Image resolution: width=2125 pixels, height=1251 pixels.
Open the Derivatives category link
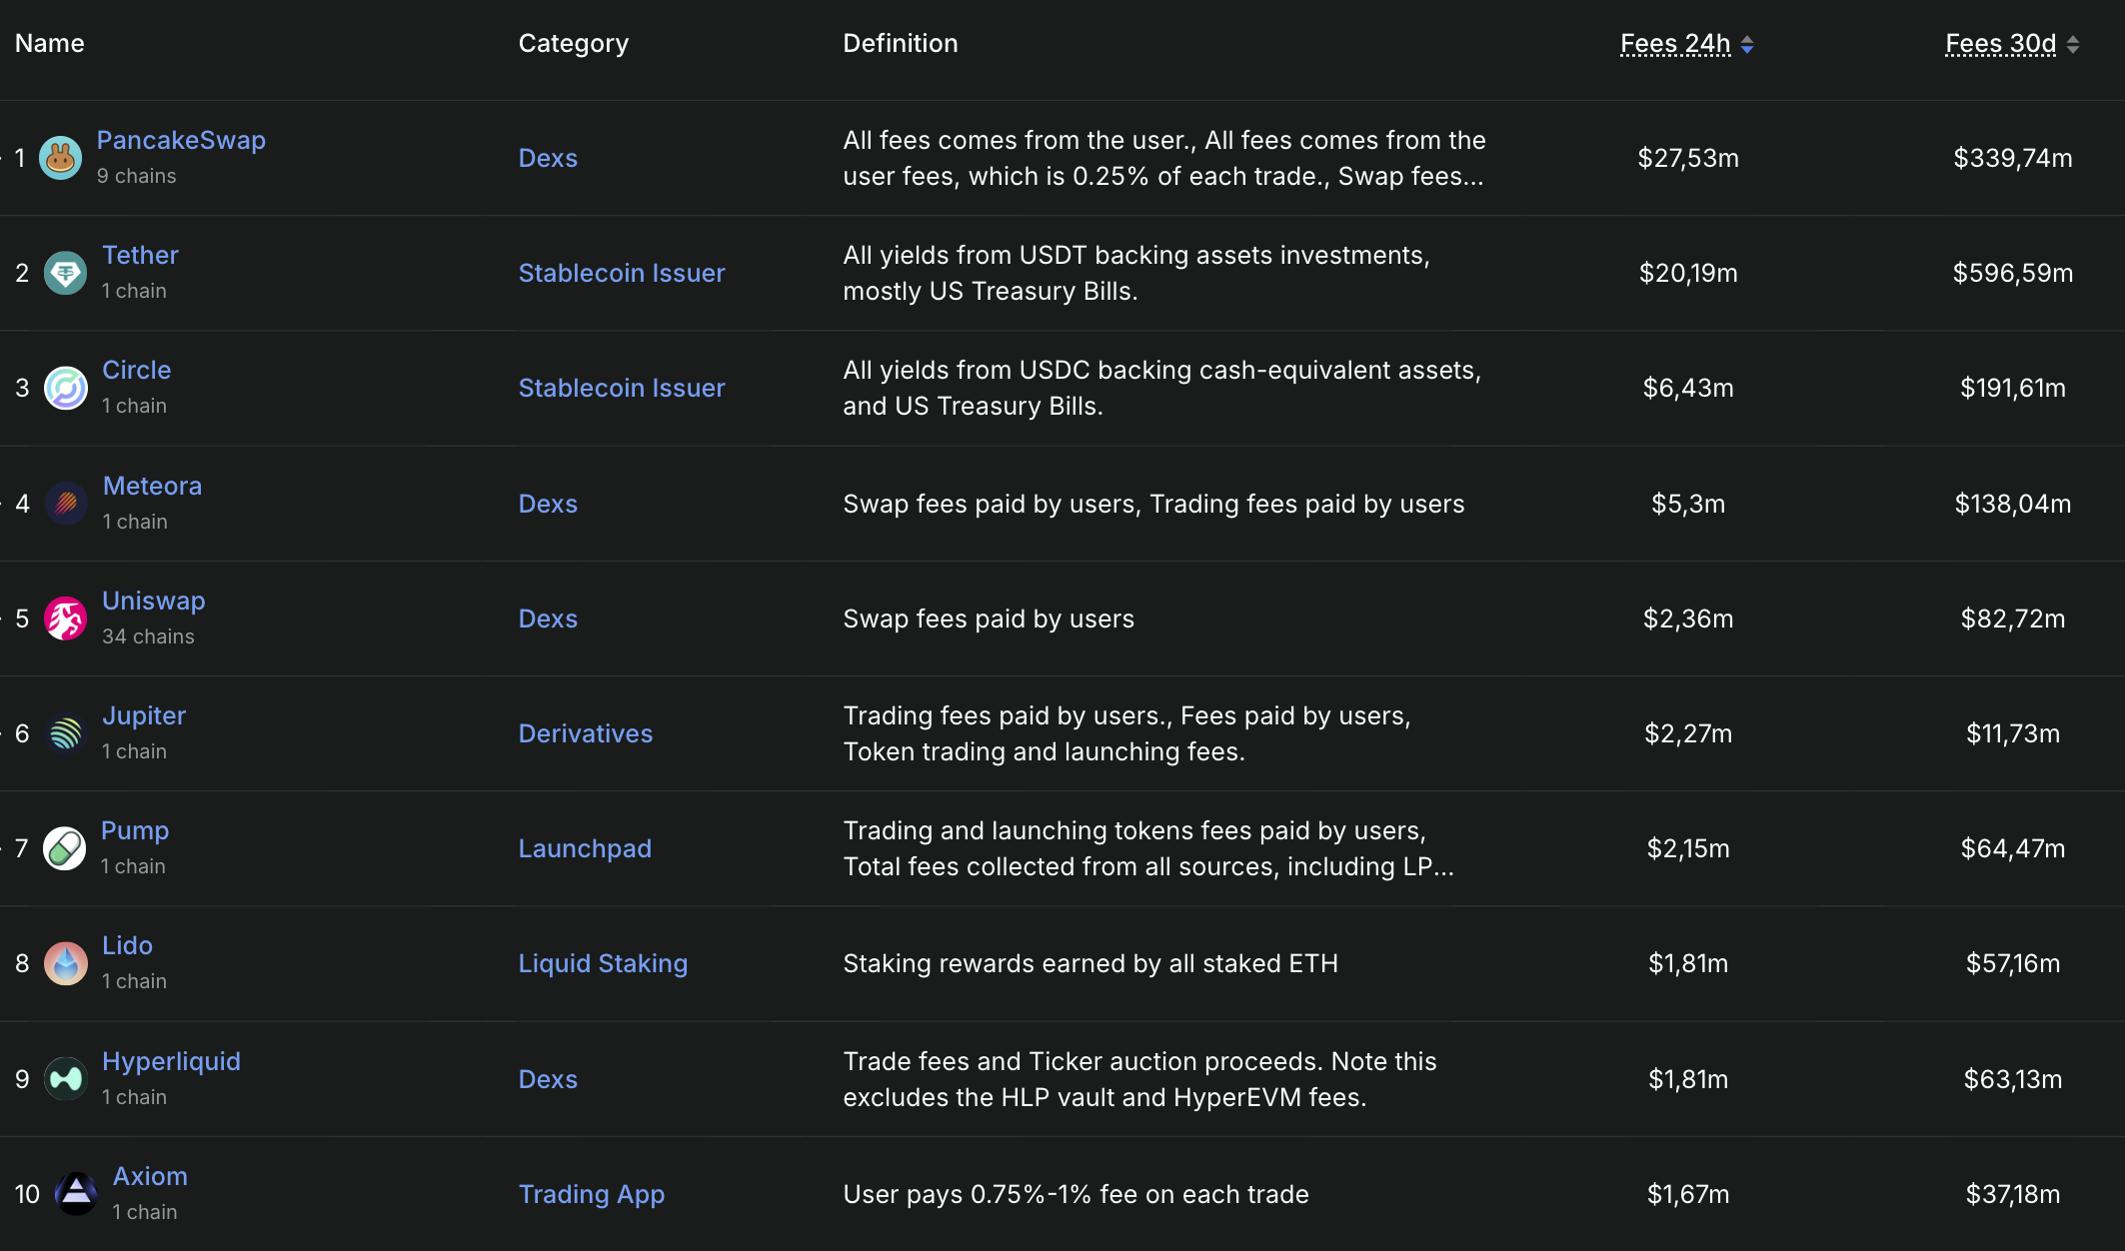(585, 733)
